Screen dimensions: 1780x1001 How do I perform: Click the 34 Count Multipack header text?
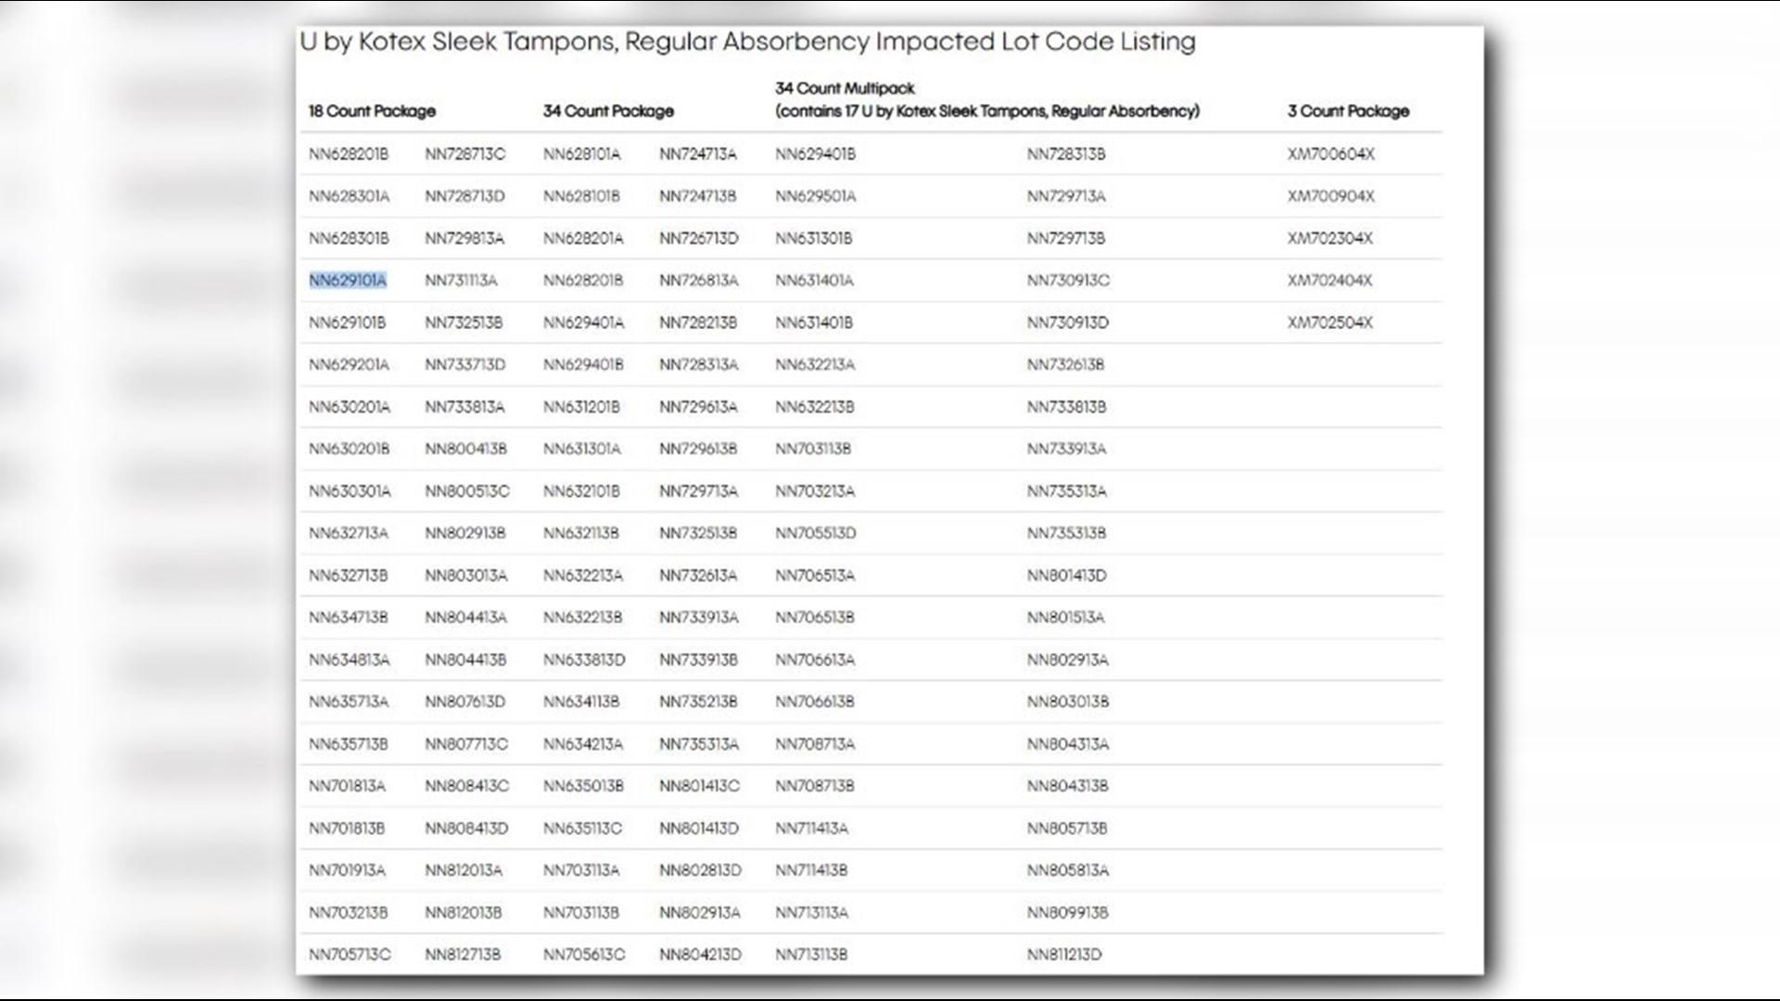(845, 89)
